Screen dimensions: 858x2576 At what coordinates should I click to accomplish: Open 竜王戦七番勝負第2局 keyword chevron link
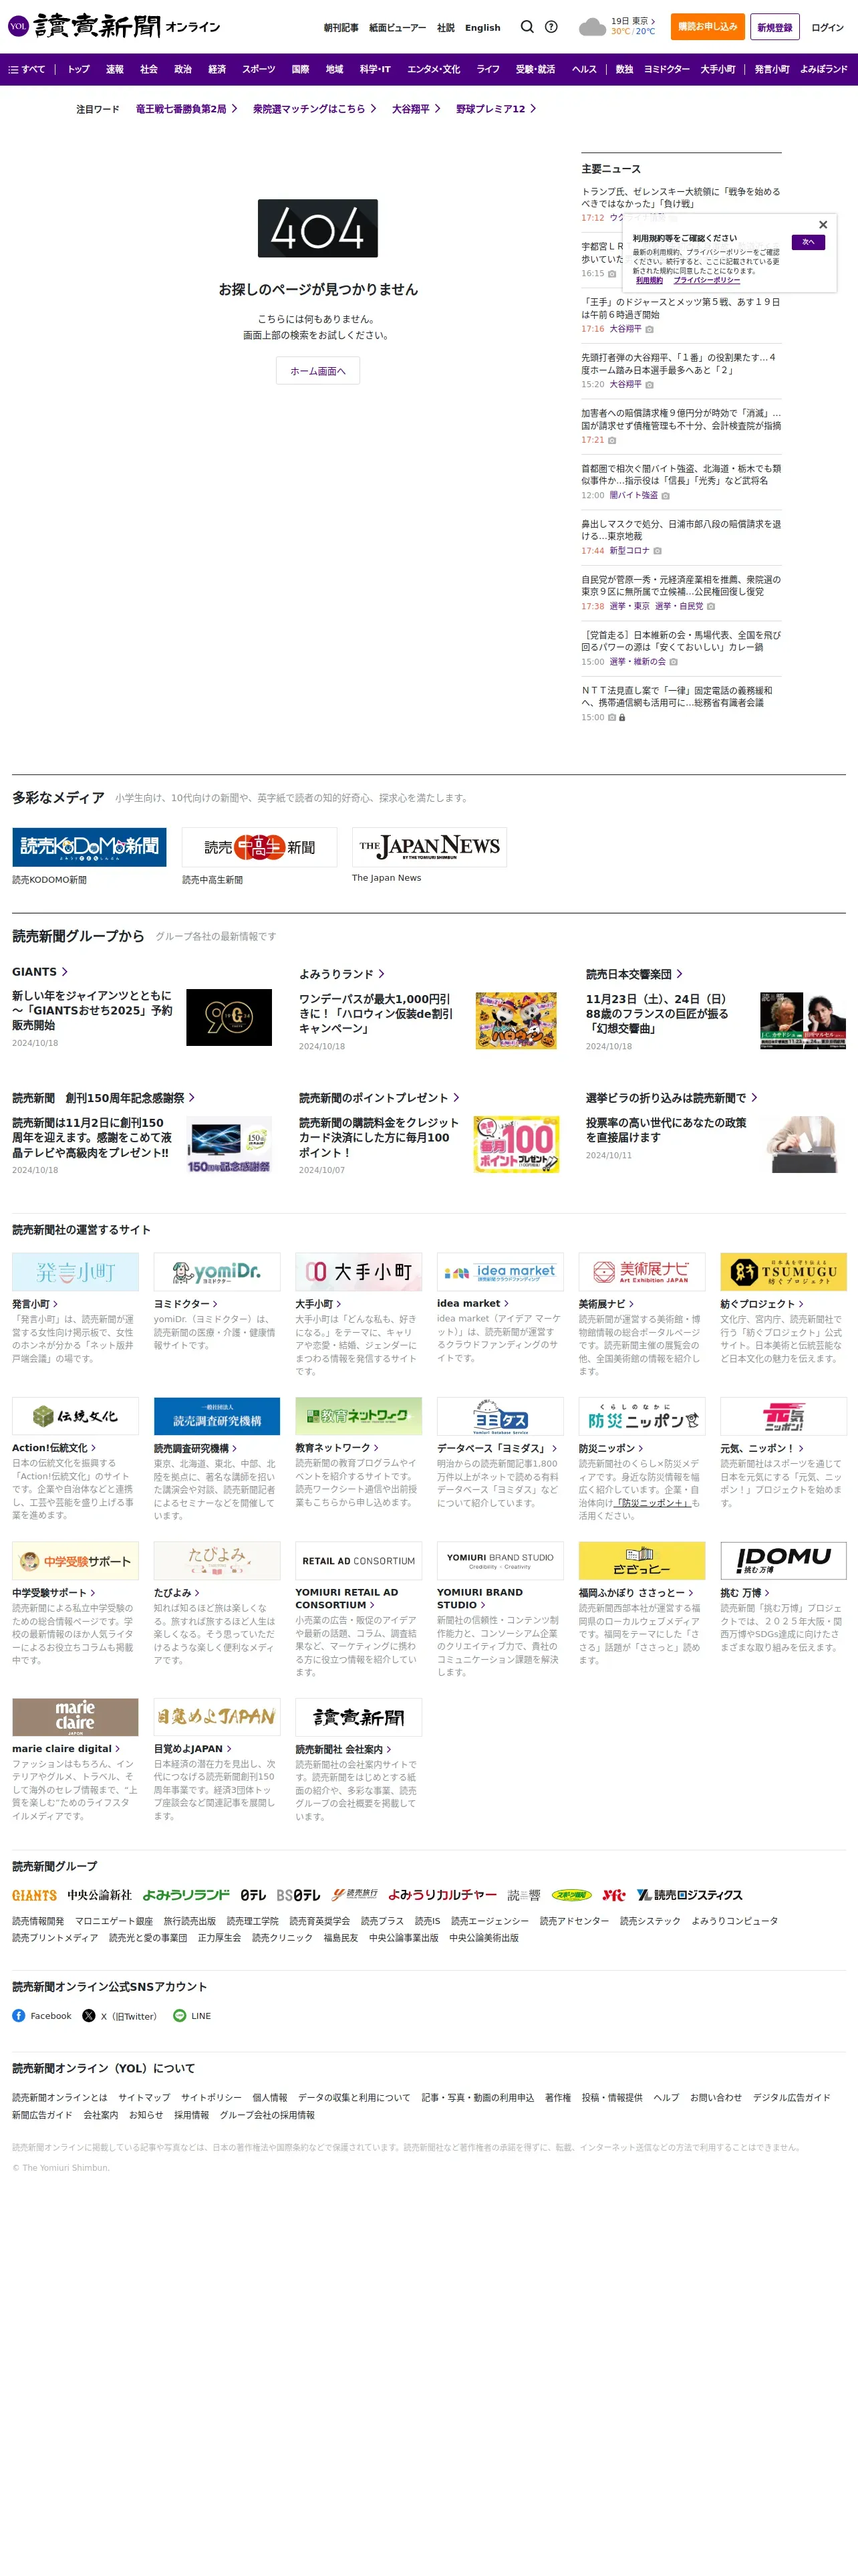[187, 109]
